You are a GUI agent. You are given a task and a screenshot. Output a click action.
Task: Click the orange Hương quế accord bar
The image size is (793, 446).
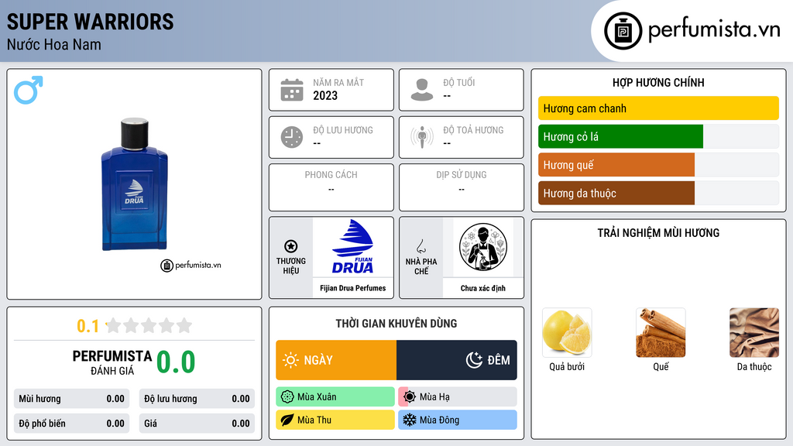point(616,165)
